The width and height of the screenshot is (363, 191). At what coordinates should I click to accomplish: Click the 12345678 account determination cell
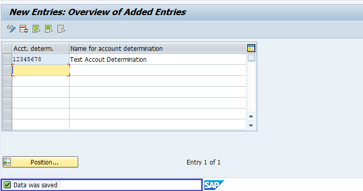pos(40,59)
